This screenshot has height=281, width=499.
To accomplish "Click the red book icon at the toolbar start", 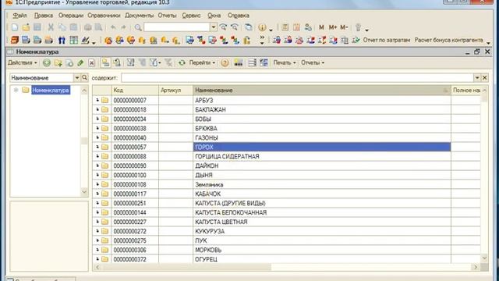I will click(15, 40).
